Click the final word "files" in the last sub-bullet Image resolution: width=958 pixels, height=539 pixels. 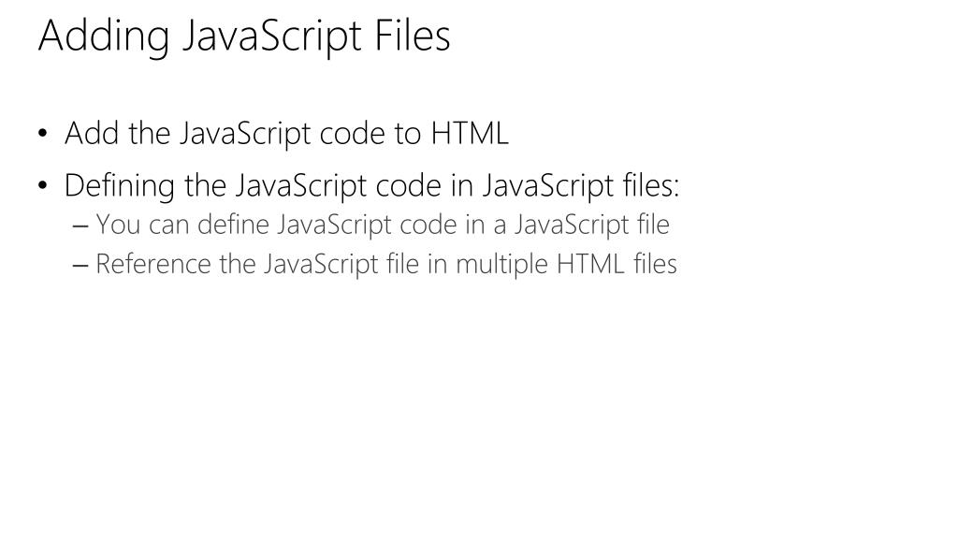coord(655,265)
